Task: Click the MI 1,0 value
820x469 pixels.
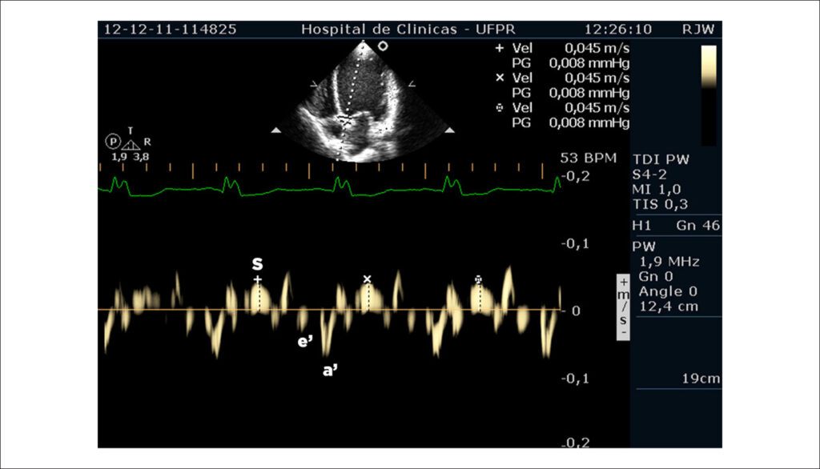Action: tap(657, 189)
